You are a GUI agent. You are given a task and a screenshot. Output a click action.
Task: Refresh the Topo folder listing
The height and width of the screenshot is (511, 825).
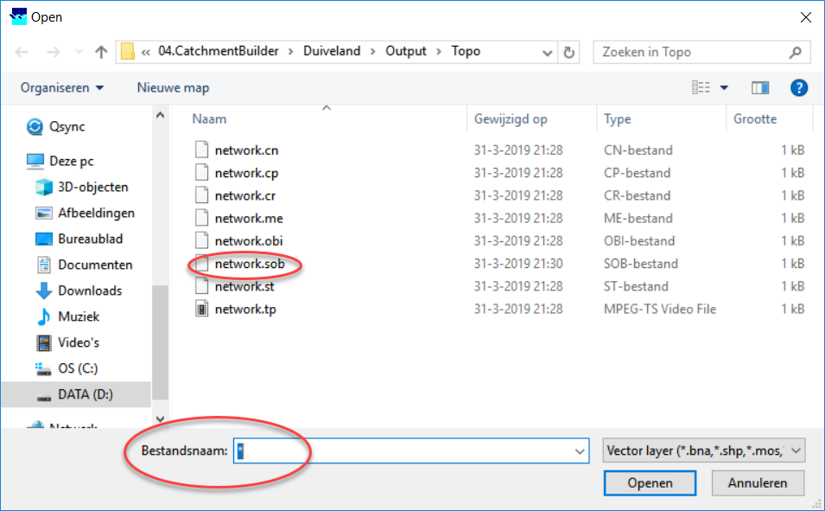(568, 52)
